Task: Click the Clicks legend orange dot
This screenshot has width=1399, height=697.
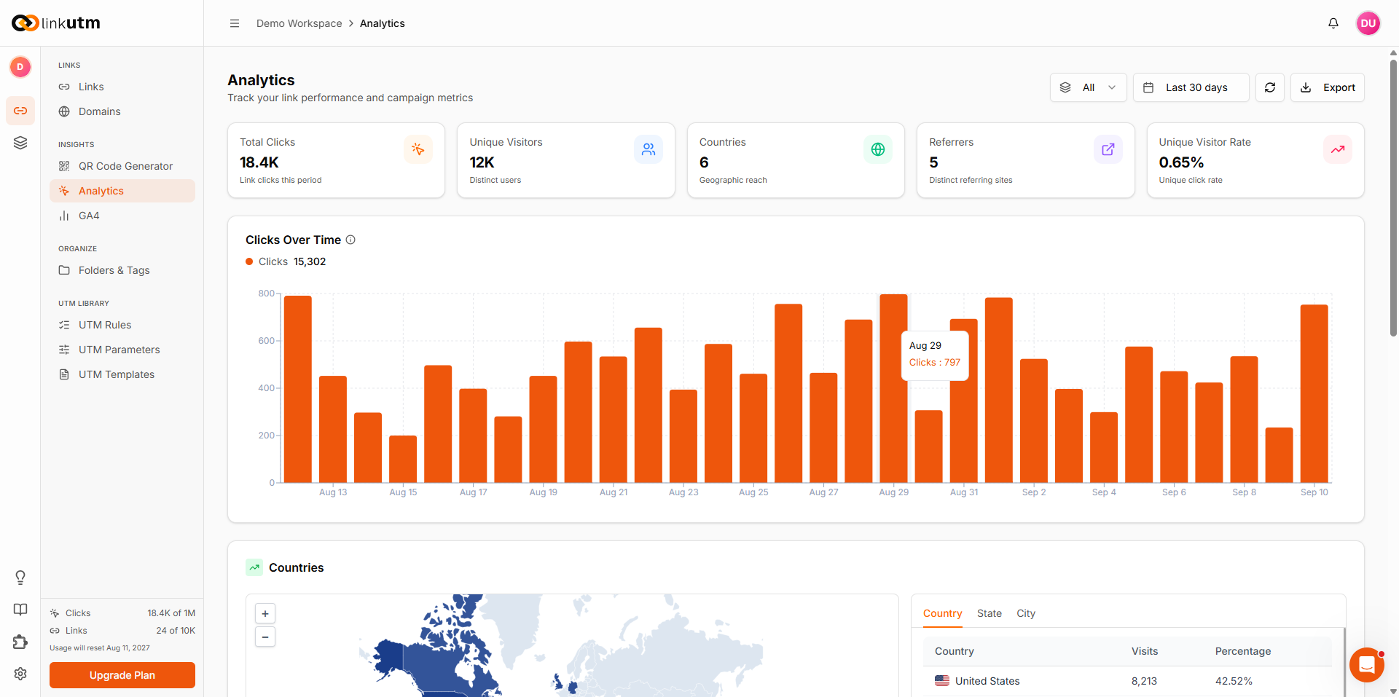Action: (x=249, y=261)
